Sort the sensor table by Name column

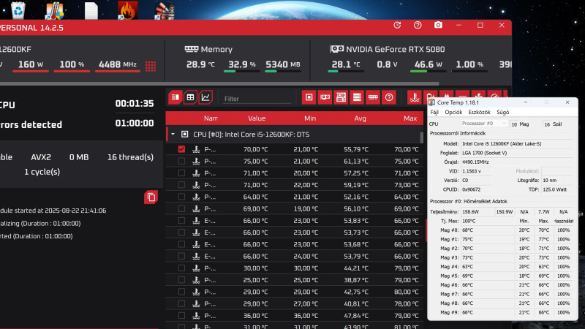point(211,118)
